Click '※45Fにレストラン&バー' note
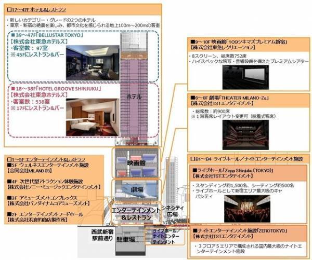Image resolution: width=312 pixels, height=260 pixels. pos(37,54)
